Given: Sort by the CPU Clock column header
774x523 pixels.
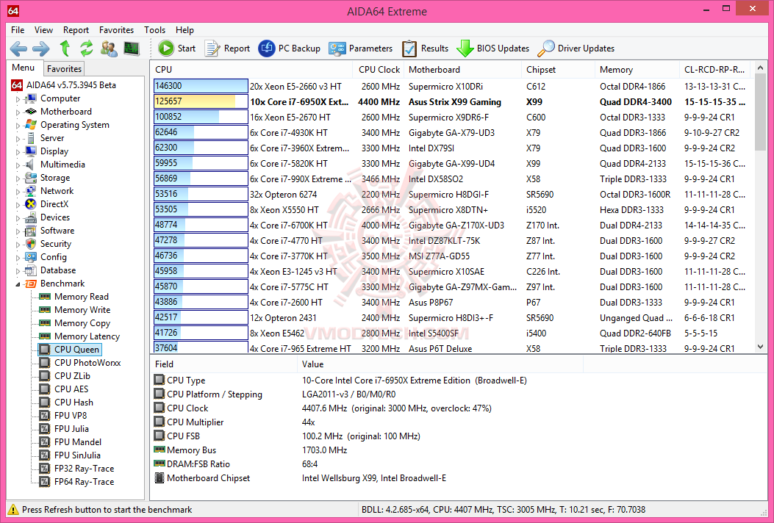Looking at the screenshot, I should (x=378, y=70).
